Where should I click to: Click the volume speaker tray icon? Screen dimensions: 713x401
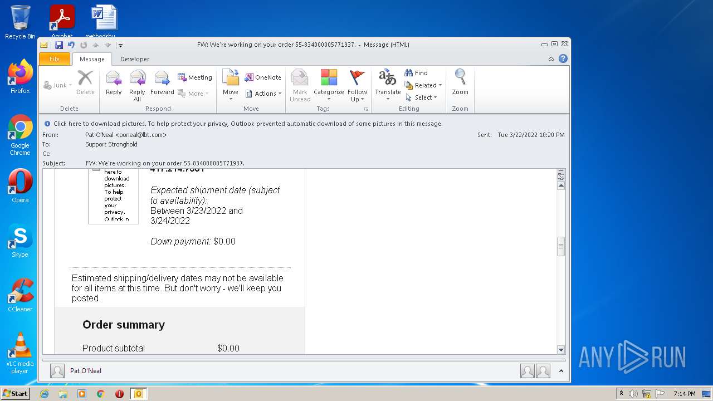pyautogui.click(x=633, y=394)
